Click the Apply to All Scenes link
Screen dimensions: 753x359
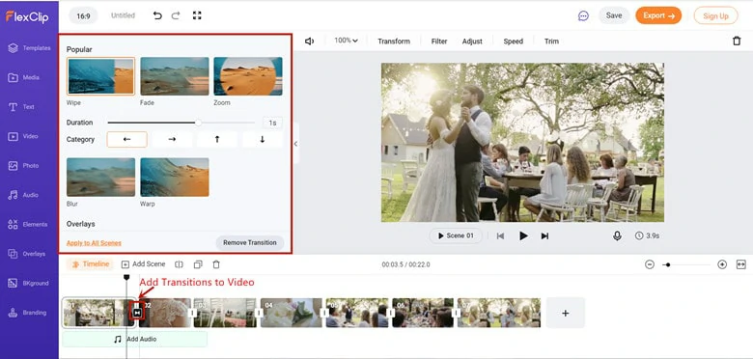tap(94, 243)
